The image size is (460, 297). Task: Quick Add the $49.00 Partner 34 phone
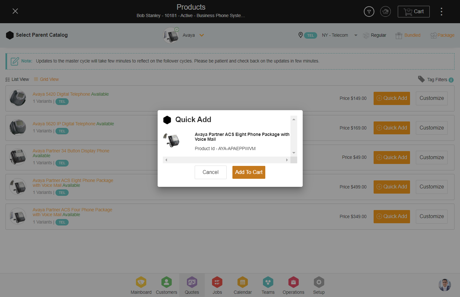coord(392,158)
